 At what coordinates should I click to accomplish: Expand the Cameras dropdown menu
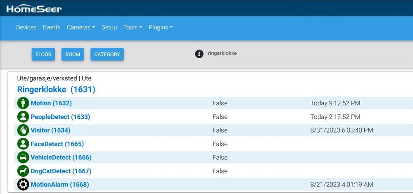pyautogui.click(x=81, y=27)
